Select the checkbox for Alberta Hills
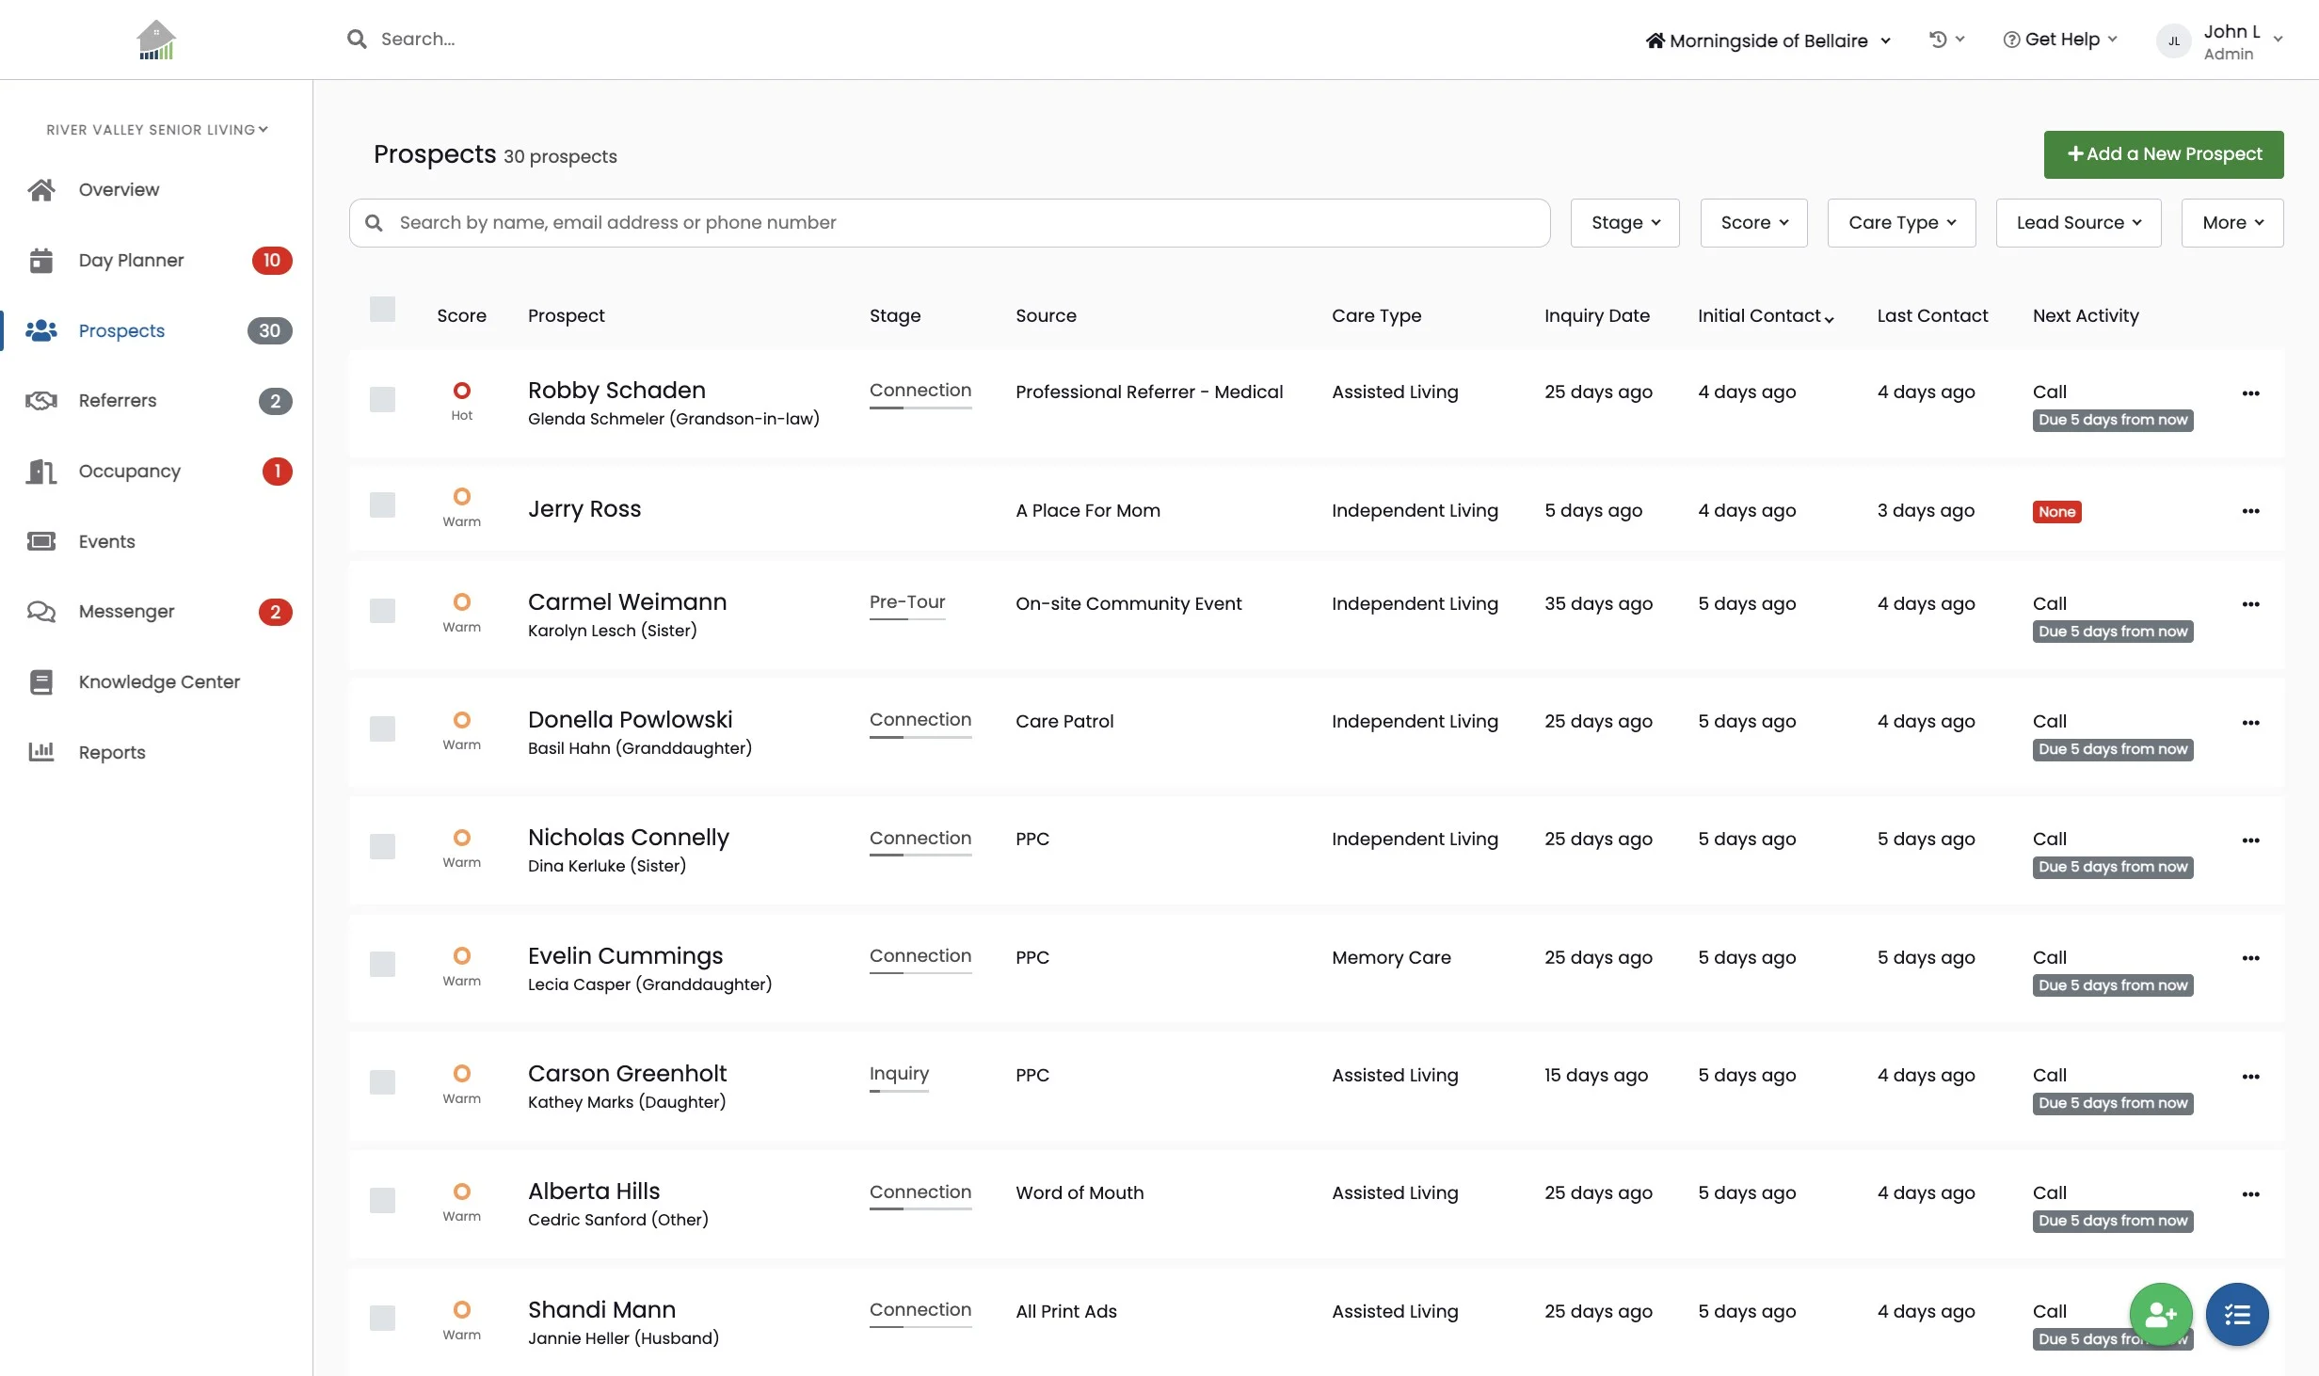 (382, 1201)
